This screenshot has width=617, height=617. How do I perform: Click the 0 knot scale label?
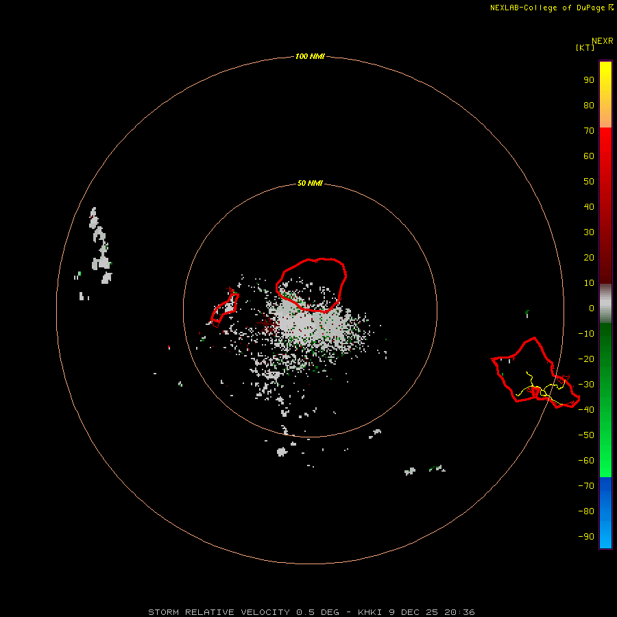pos(592,308)
